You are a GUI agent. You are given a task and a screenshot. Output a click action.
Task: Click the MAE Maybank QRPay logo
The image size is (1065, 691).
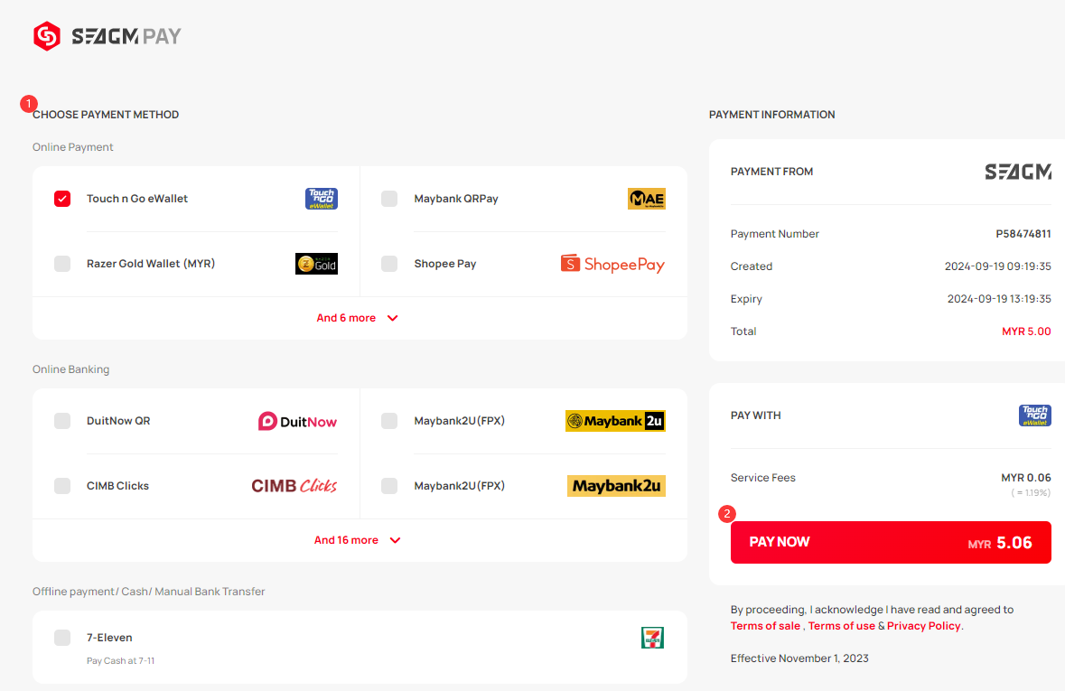pyautogui.click(x=646, y=199)
